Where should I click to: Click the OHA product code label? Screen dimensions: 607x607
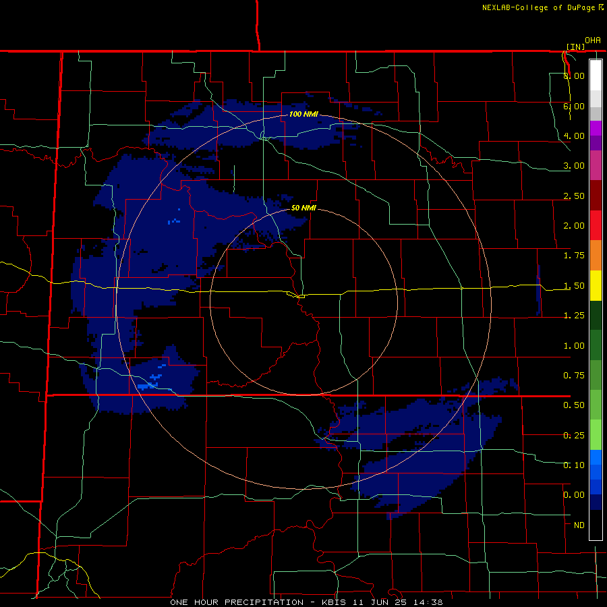[x=593, y=40]
